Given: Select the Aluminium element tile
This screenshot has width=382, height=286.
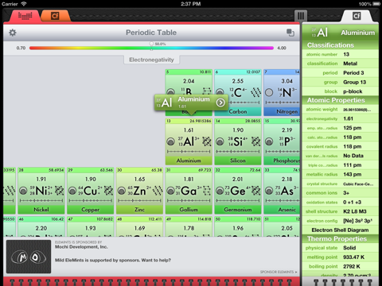Looking at the screenshot, I should coord(189,141).
